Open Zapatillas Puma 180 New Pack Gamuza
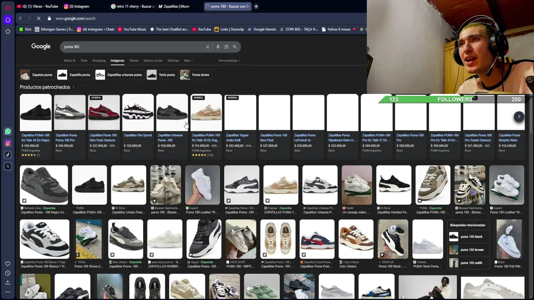This screenshot has height=300, width=534. [x=103, y=126]
